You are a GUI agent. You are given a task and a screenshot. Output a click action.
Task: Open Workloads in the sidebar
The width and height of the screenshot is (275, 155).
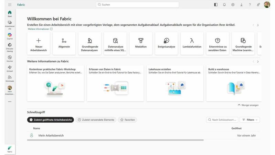coord(10,79)
